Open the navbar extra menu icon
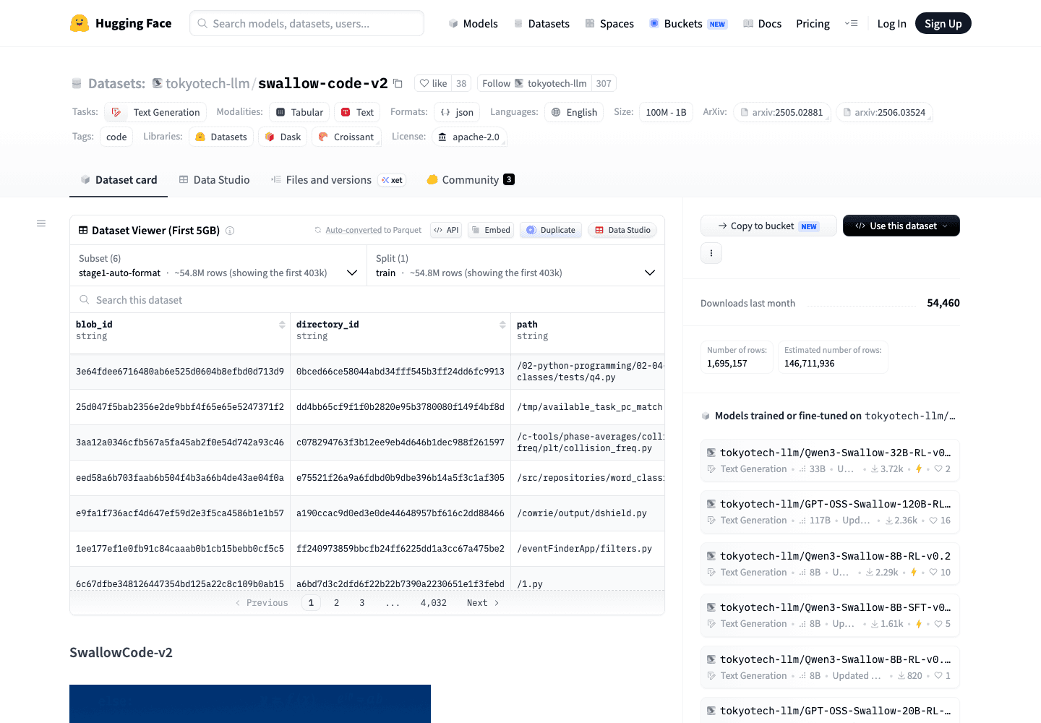Image resolution: width=1041 pixels, height=723 pixels. coord(851,23)
